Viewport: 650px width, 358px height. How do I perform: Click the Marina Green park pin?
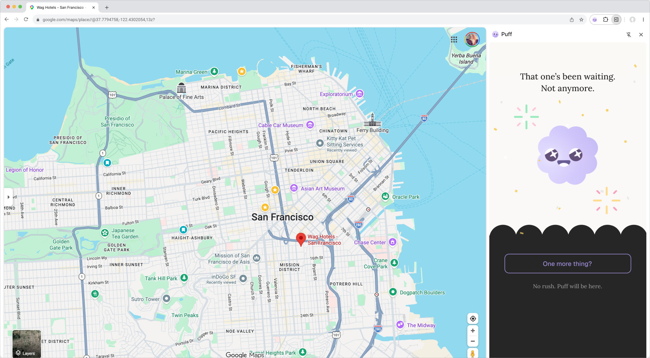[214, 72]
